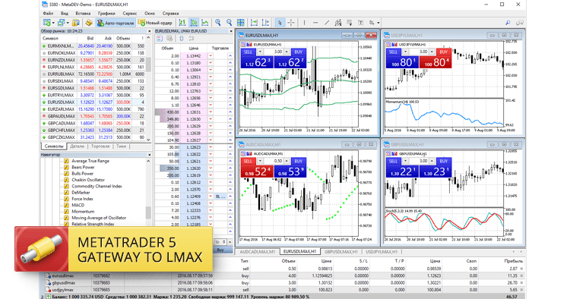The image size is (570, 299).
Task: Click first icon in Depth of Market toolbar
Action: point(160,39)
